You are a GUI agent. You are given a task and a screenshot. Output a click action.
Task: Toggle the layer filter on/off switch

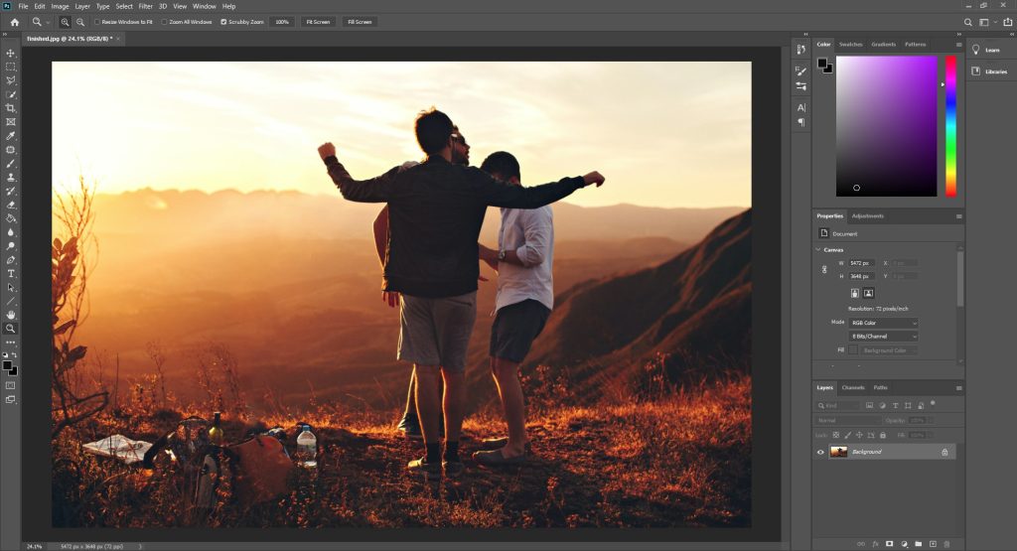933,403
